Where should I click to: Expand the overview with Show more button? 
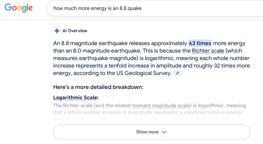tap(152, 132)
